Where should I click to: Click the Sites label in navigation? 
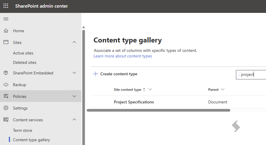click(x=17, y=42)
